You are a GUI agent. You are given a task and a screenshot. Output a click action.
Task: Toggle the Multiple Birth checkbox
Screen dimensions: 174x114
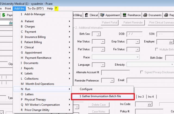pos(157,49)
